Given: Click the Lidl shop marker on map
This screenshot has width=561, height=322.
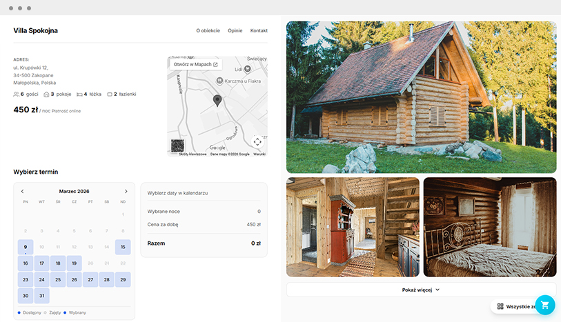Looking at the screenshot, I should tap(247, 69).
